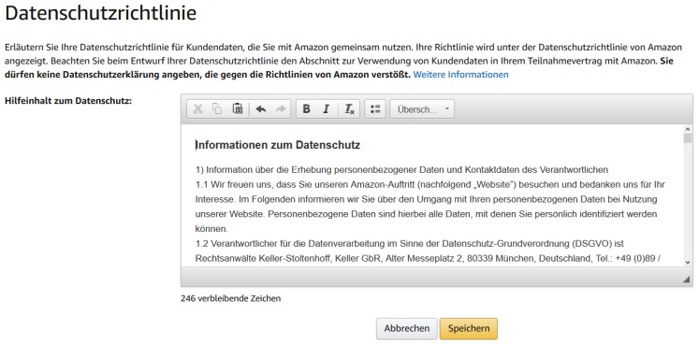
Task: Click the line starting '1) Information über die Erhebung'
Action: pyautogui.click(x=401, y=170)
